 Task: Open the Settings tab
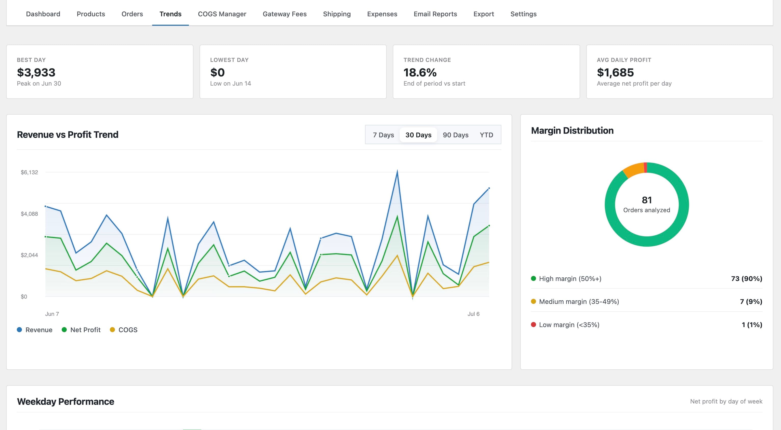click(x=523, y=14)
